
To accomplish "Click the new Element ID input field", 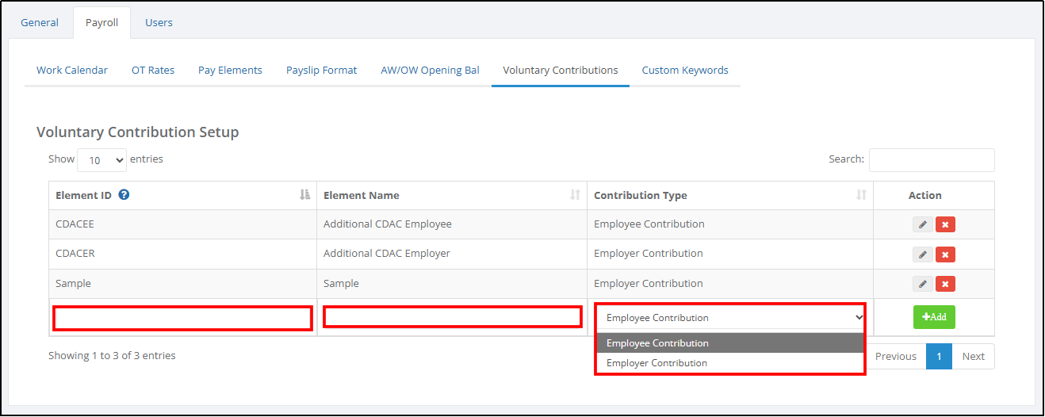I will click(182, 318).
